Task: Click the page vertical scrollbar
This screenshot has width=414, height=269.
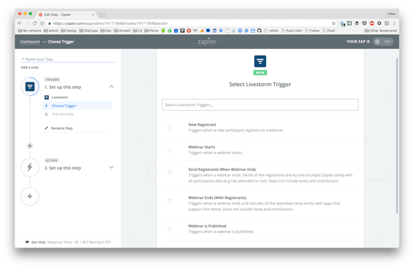Action: [397, 135]
